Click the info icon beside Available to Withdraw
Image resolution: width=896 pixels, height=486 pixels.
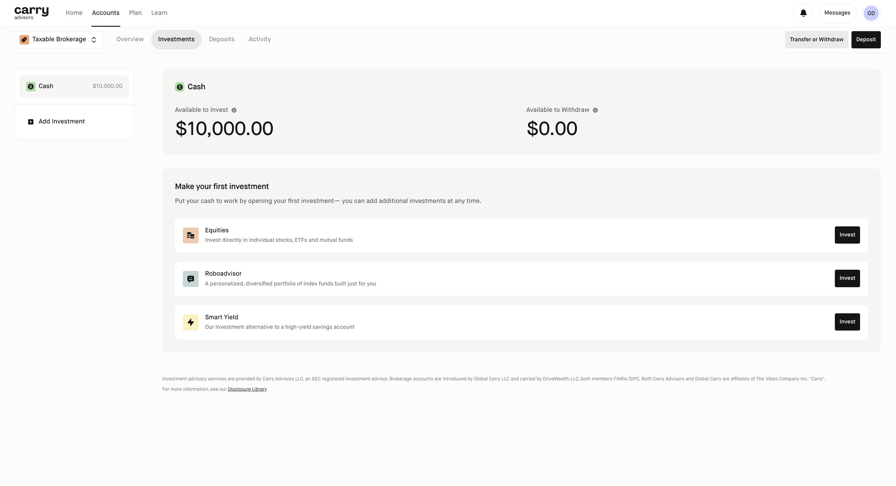click(595, 110)
